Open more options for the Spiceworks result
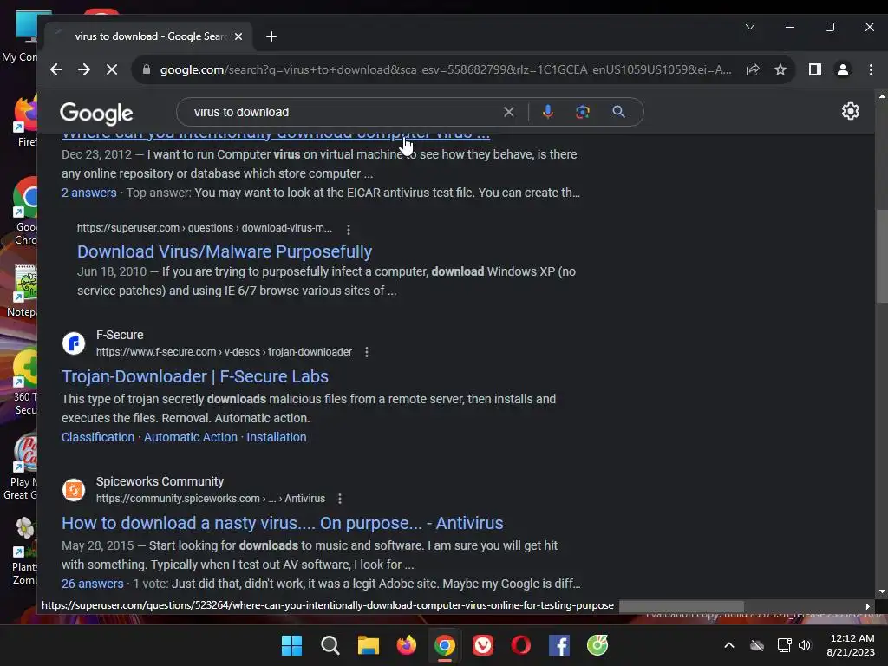 340,499
